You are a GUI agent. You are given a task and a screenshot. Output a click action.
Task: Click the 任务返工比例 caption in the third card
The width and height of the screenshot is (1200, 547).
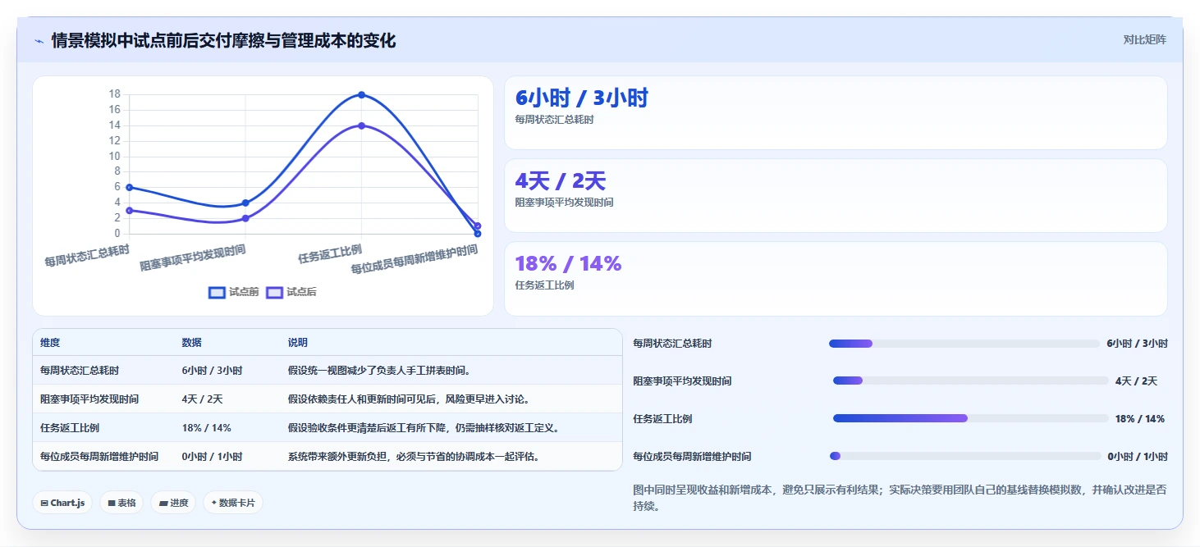[x=544, y=285]
